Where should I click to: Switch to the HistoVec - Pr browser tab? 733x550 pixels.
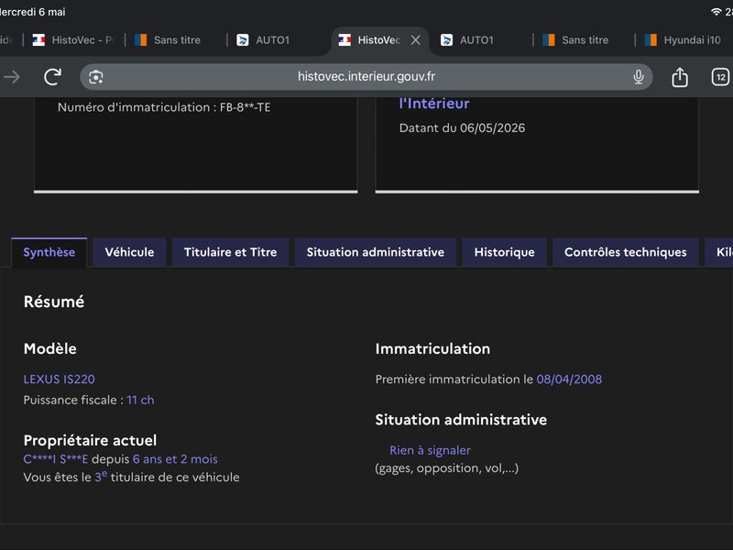click(74, 40)
